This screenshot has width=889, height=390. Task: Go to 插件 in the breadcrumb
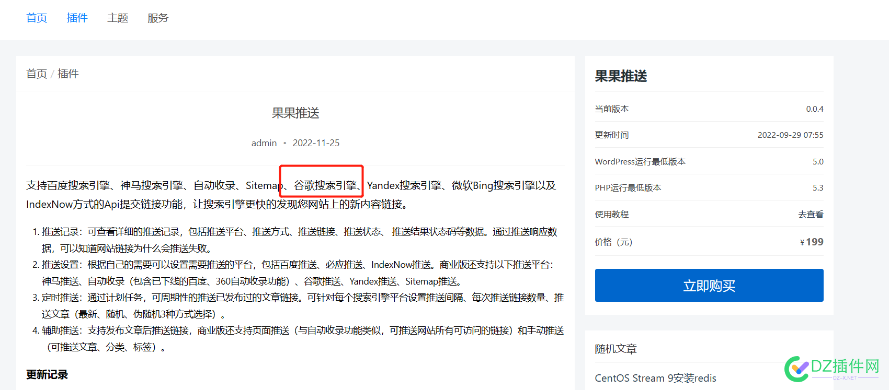[x=68, y=74]
